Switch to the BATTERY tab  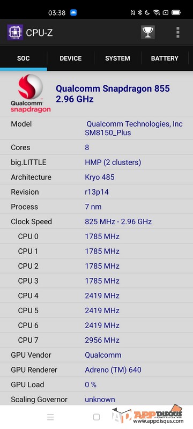pos(165,58)
